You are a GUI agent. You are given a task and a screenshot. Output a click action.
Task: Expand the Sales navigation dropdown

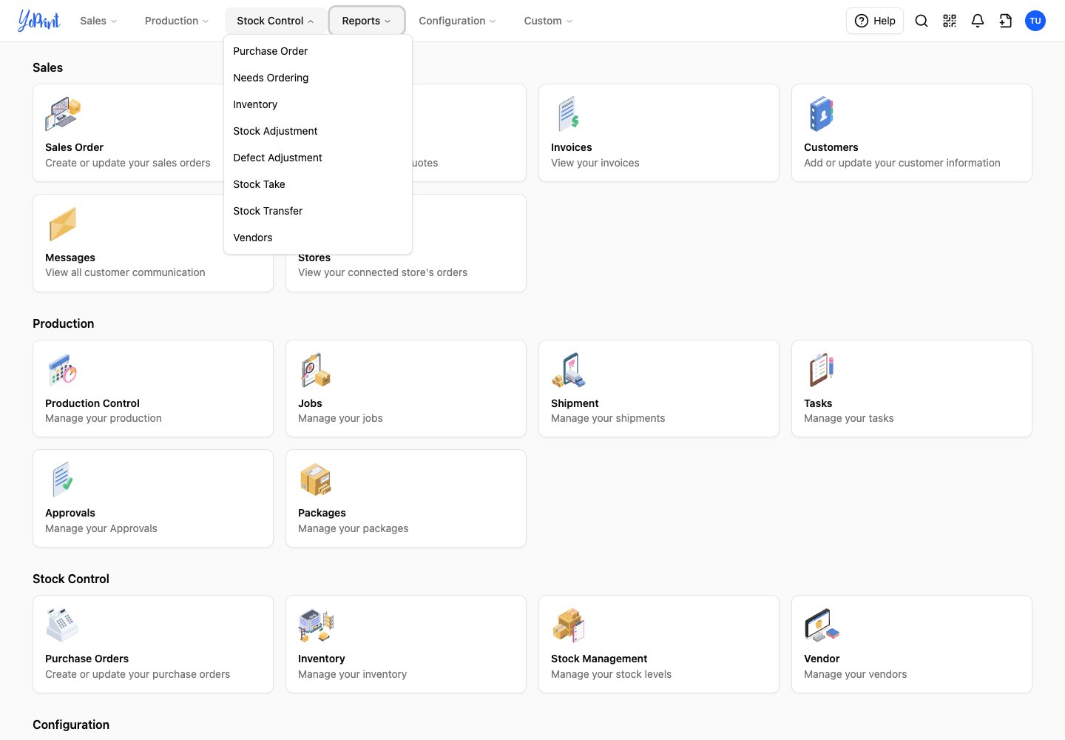98,21
